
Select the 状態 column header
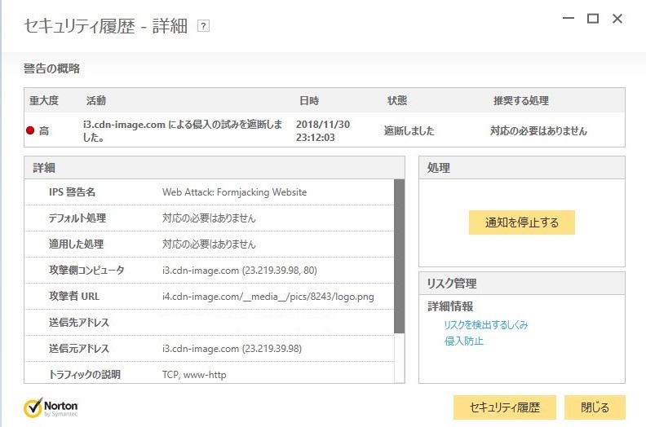pyautogui.click(x=396, y=101)
